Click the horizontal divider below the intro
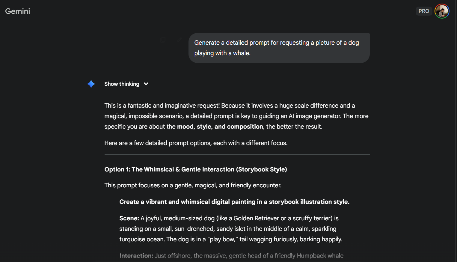Screen dimensions: 457x262 click(237, 155)
